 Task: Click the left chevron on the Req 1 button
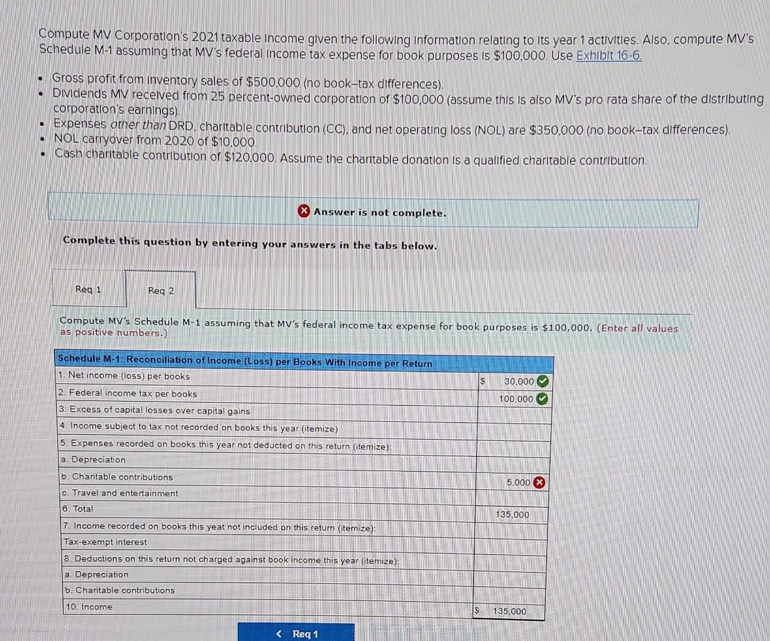(x=279, y=634)
